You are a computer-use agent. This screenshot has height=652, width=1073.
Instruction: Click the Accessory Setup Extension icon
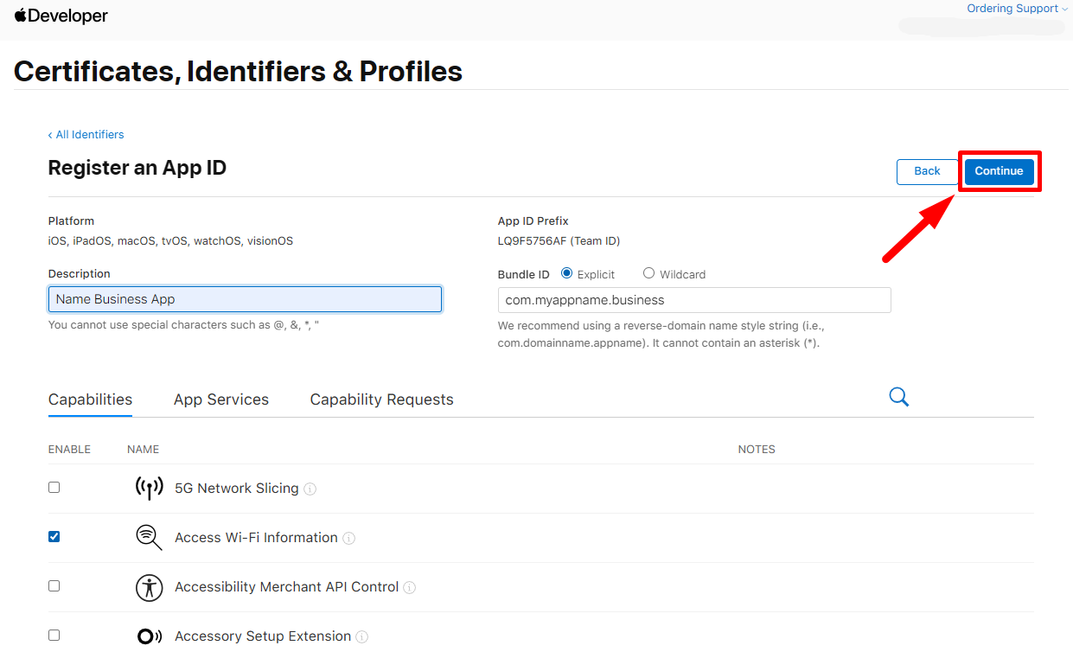click(149, 636)
